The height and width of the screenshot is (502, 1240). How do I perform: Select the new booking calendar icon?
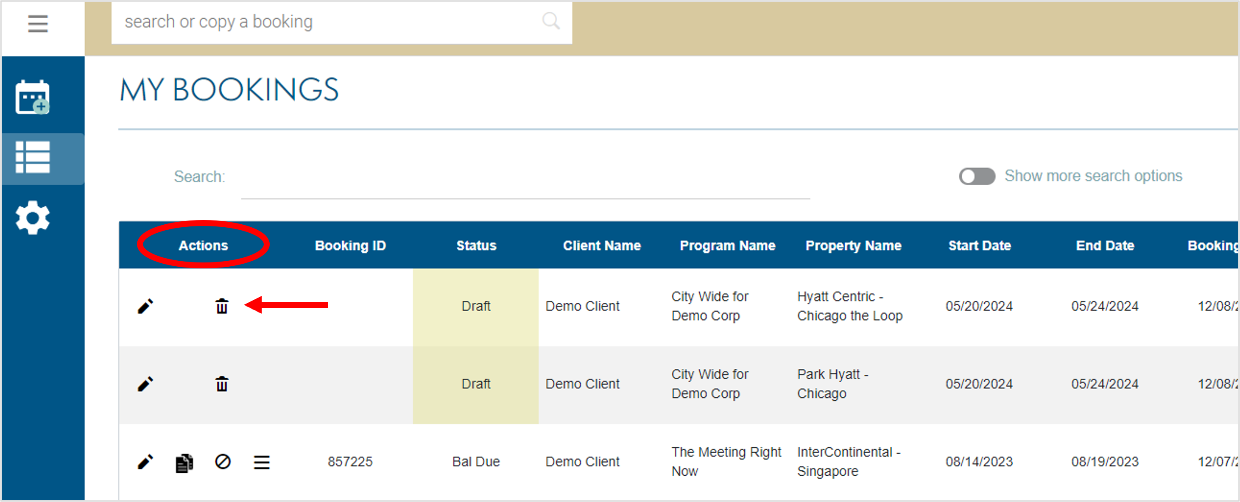click(x=33, y=96)
